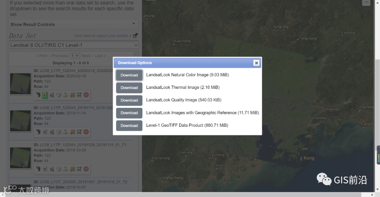Open metadata for the 2020-02-18 scene
The width and height of the screenshot is (380, 197).
click(x=59, y=95)
